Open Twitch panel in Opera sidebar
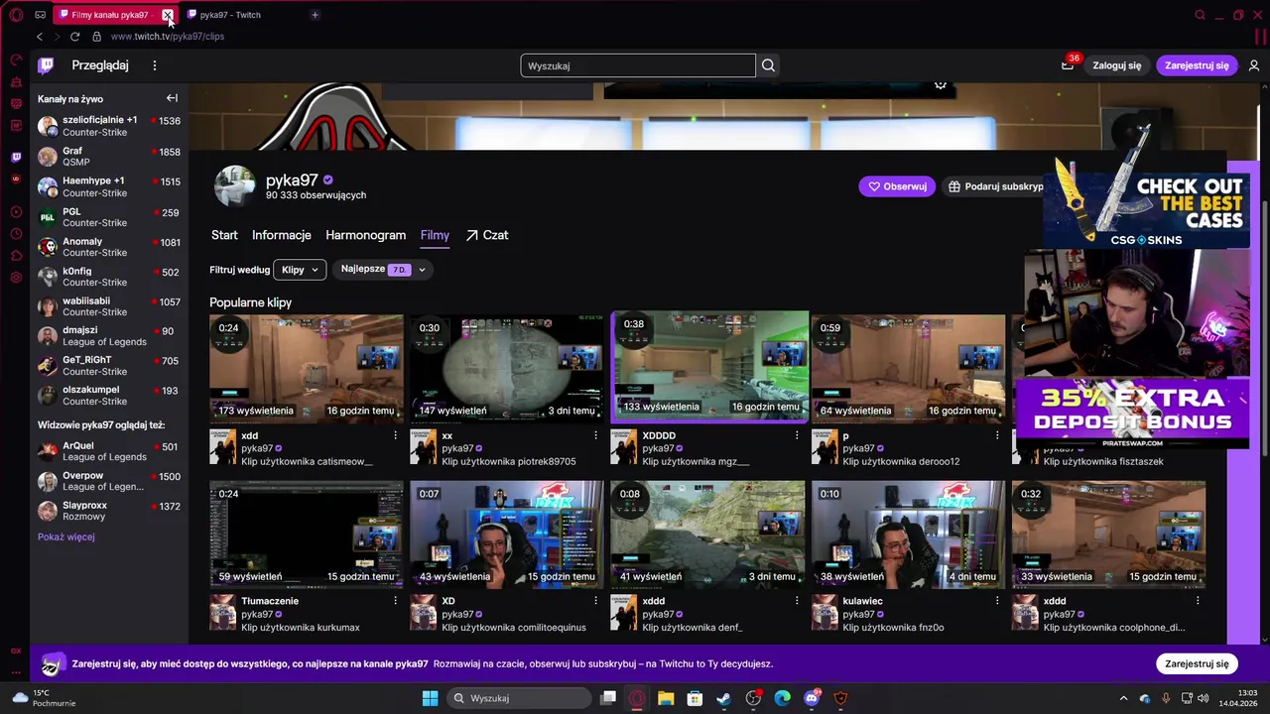This screenshot has width=1270, height=714. 16,157
